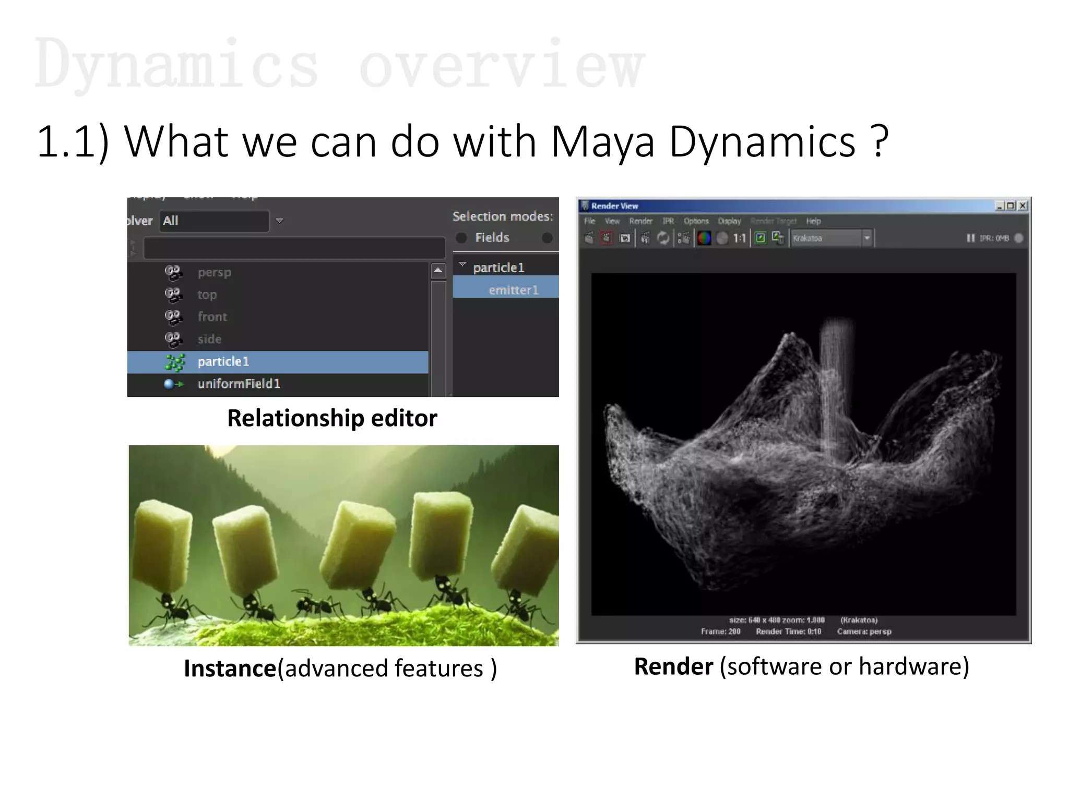Click the side camera icon

[x=173, y=339]
